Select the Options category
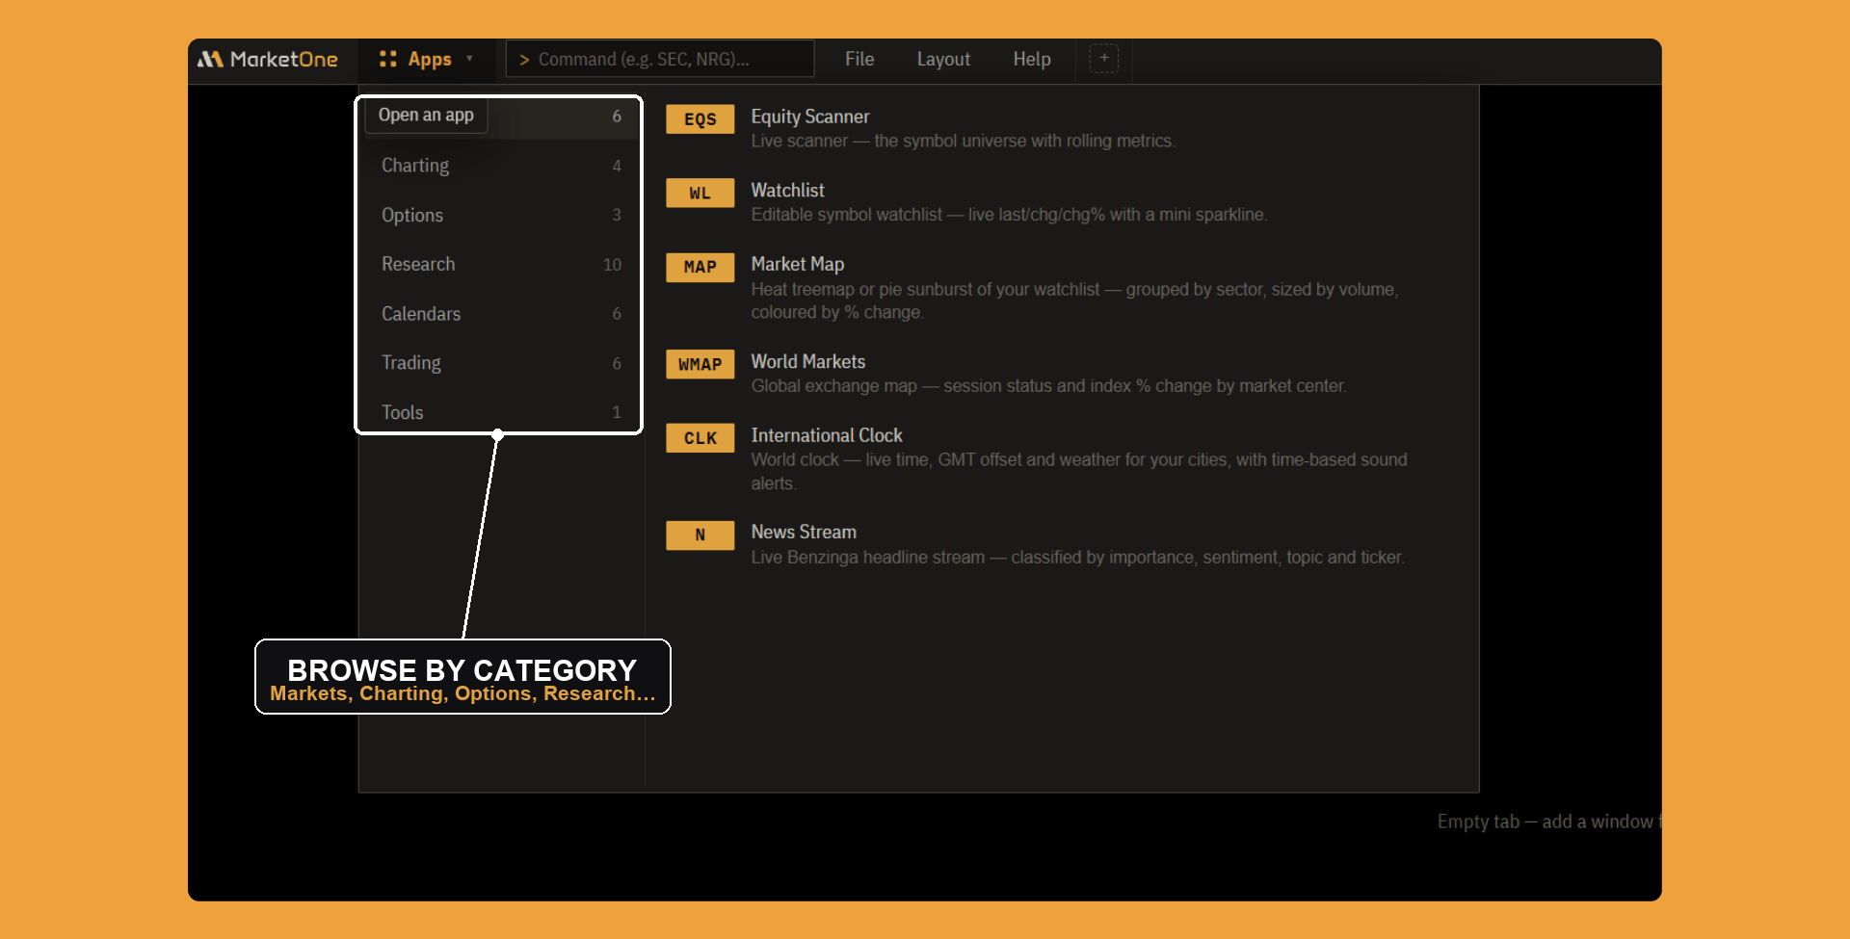This screenshot has height=939, width=1850. (500, 215)
